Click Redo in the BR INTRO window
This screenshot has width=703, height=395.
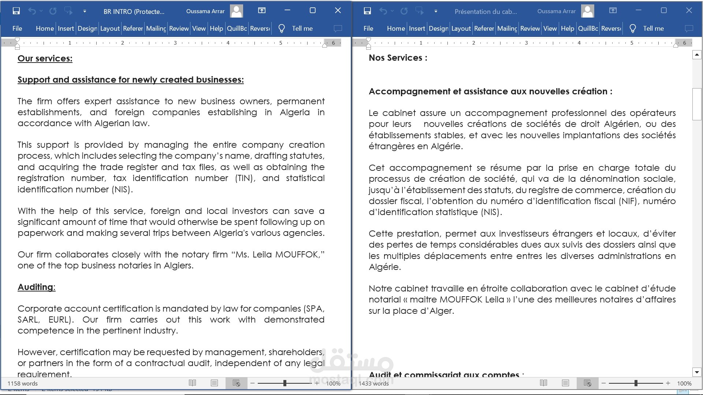pos(53,11)
